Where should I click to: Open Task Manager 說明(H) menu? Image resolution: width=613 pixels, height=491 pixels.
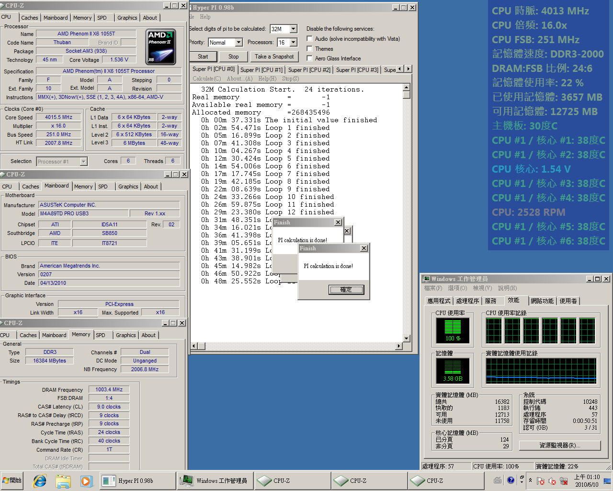click(507, 288)
